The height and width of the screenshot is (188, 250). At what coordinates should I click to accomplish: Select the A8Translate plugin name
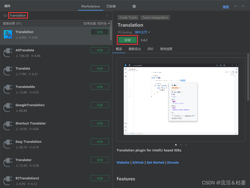click(25, 50)
